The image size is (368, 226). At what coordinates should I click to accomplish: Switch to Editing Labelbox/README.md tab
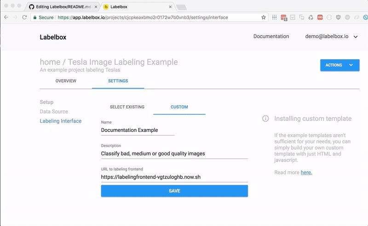point(63,7)
